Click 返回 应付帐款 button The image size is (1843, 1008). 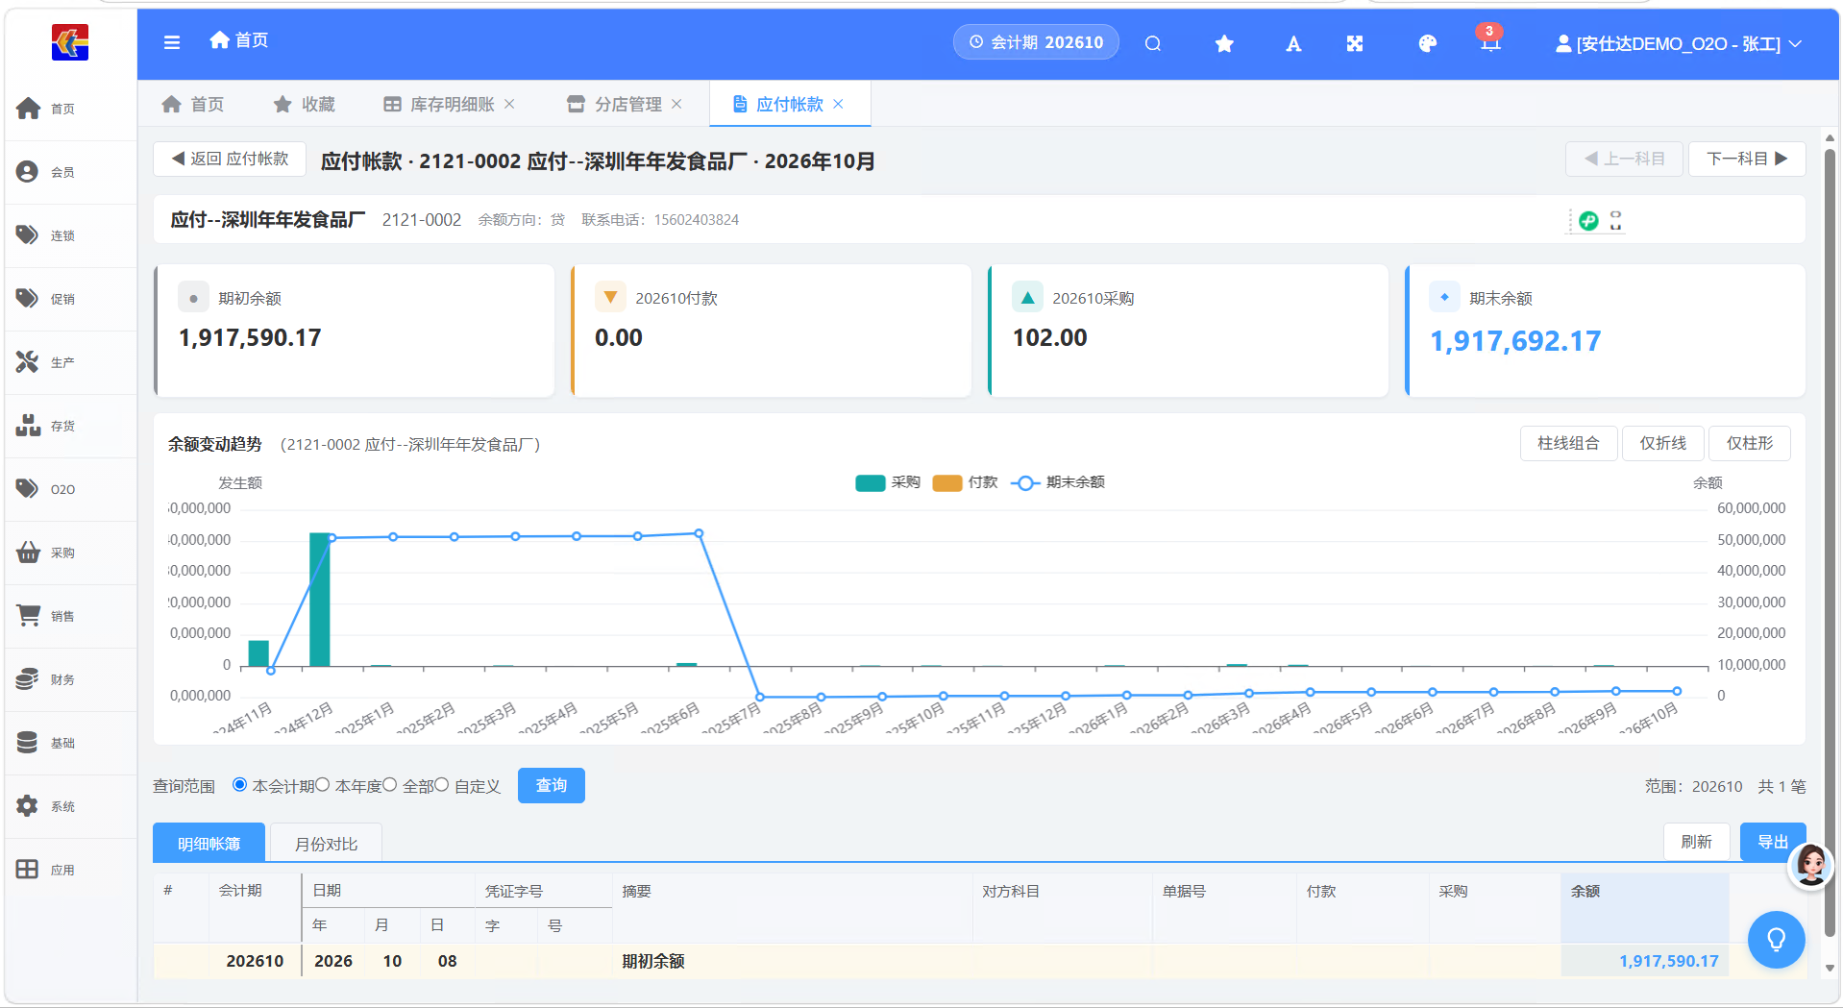click(230, 159)
